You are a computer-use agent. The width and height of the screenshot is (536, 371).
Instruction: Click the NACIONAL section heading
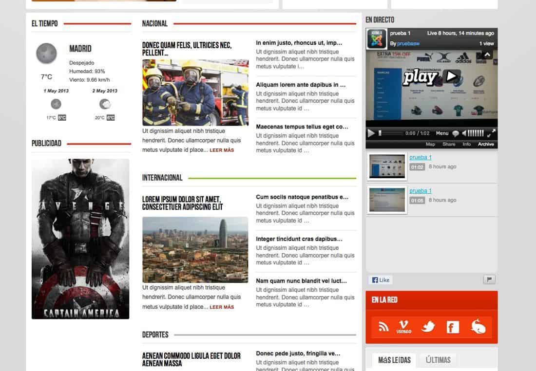click(155, 23)
